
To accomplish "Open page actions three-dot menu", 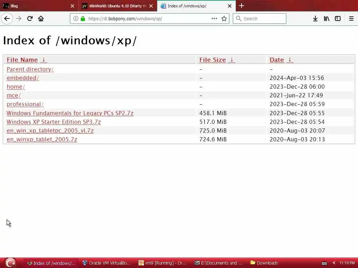I will 214,18.
